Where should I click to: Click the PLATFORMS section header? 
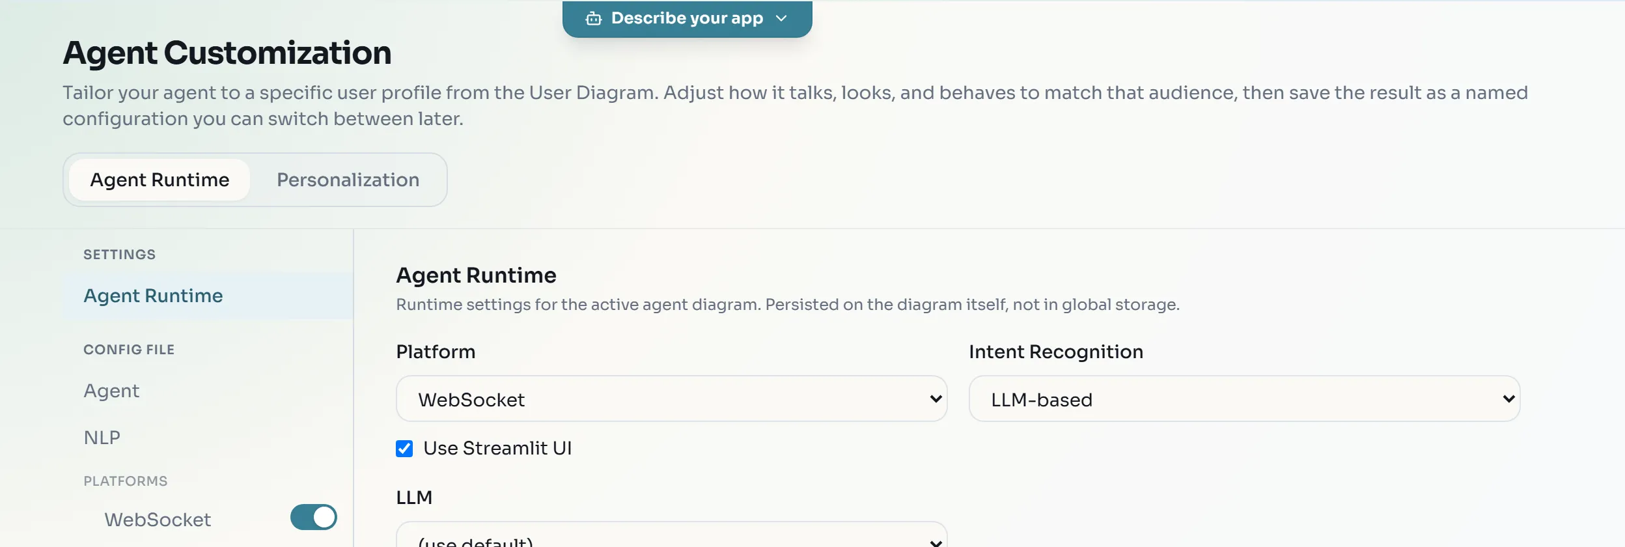pos(126,481)
